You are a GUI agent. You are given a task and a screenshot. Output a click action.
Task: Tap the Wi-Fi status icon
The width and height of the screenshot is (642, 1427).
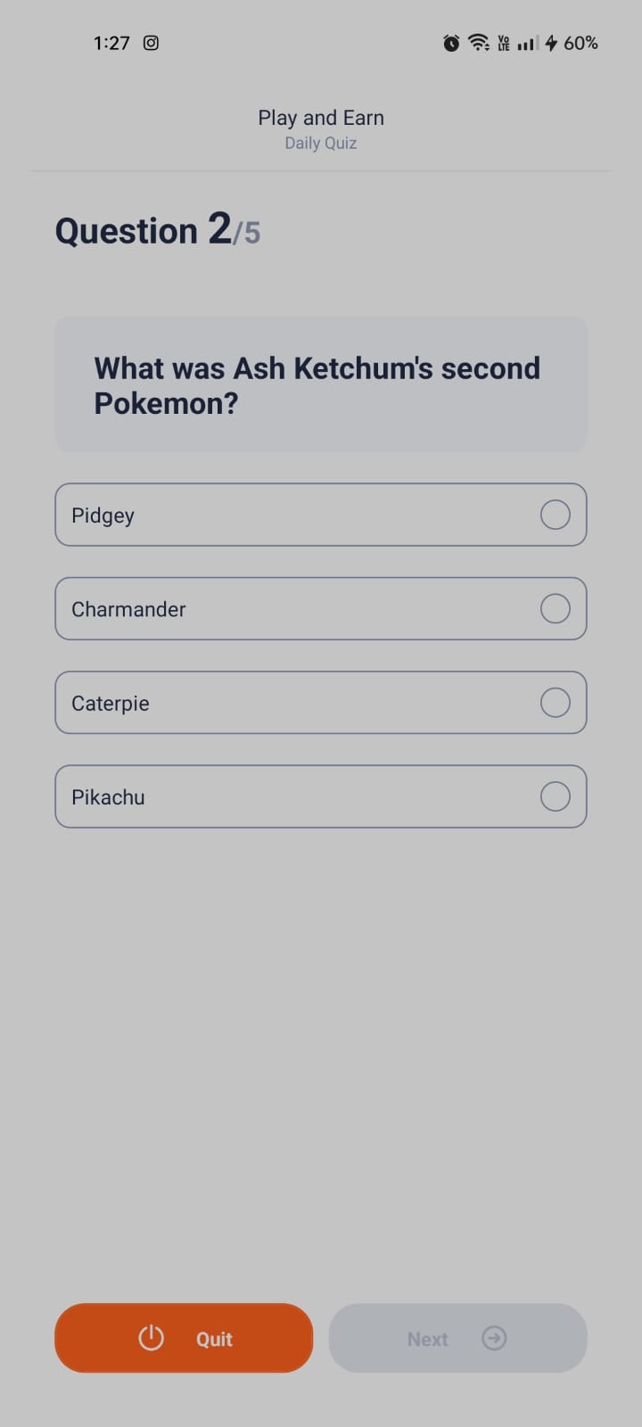click(479, 43)
